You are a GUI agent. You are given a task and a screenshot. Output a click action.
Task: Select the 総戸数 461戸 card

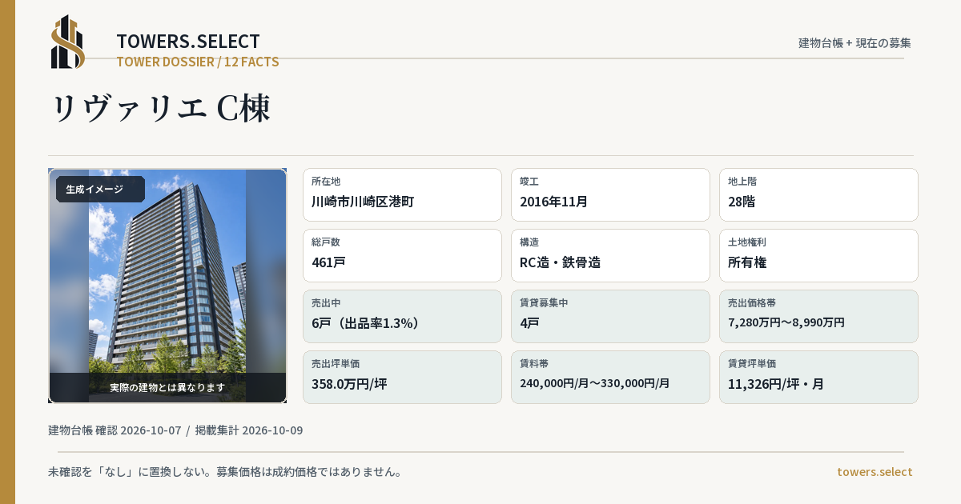(402, 255)
